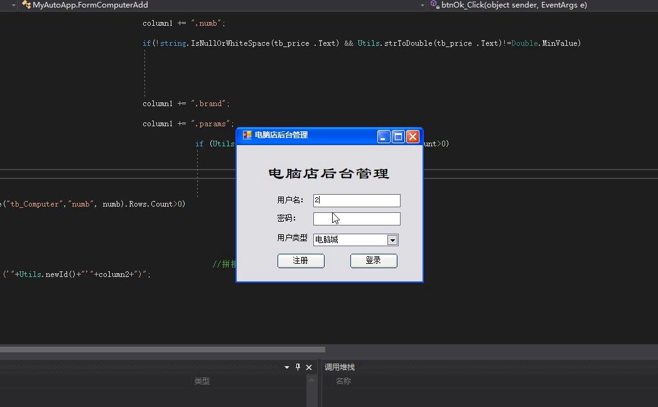Open the MyAutoApp.FormComputerAdd class dropdown
Viewport: 658px width, 407px height.
(422, 5)
